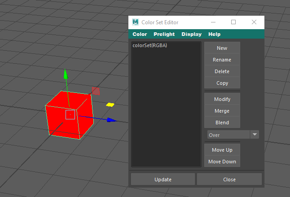Select the blue Z-axis move arrow
The image size is (290, 197).
[x=111, y=120]
